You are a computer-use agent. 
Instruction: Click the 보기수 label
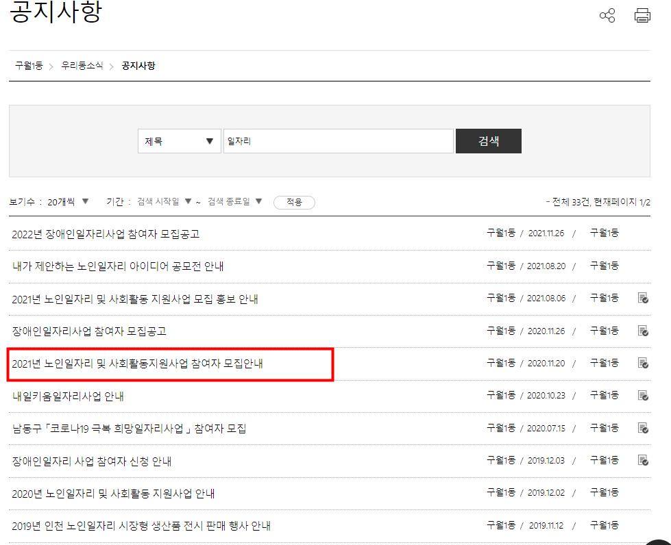coord(22,202)
